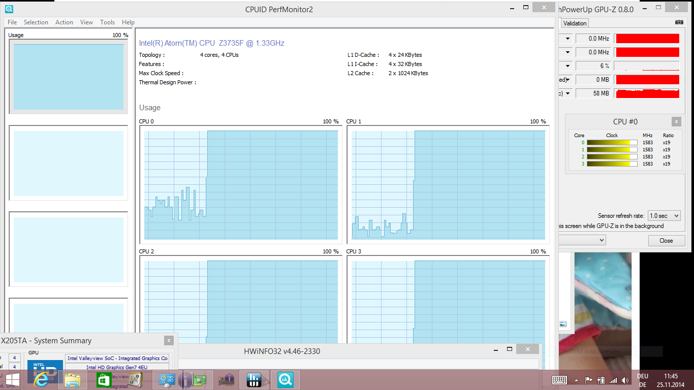Open the PerfMonitor taskbar icon with magnifier
This screenshot has height=390, width=694.
(285, 380)
